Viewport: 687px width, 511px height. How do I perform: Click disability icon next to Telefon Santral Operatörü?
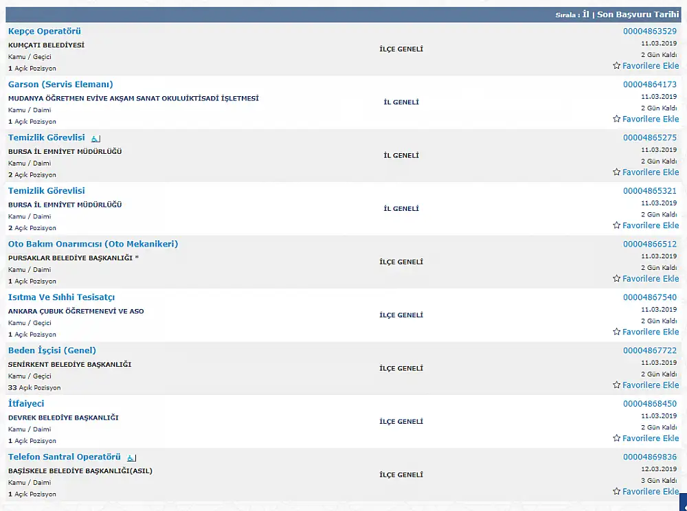click(131, 457)
